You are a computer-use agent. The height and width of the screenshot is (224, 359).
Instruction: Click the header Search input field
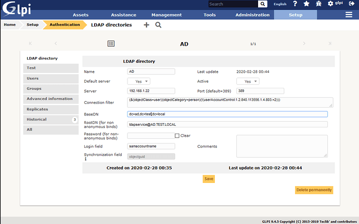pos(233,4)
